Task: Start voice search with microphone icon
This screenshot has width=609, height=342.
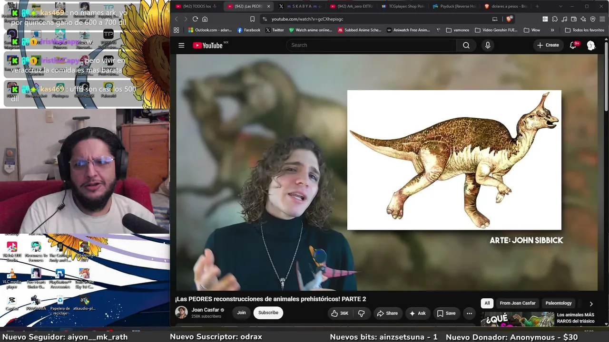Action: pos(487,45)
